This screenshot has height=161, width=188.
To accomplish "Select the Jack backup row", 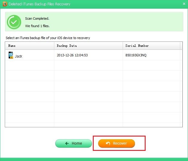I will pos(93,55).
